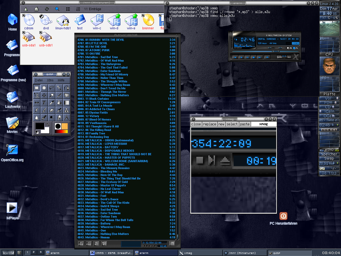Open the Hilfe menu in GIMP
Image resolution: width=341 pixels, height=256 pixels.
point(61,80)
